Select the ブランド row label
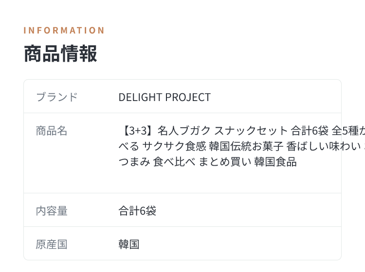 pos(57,97)
